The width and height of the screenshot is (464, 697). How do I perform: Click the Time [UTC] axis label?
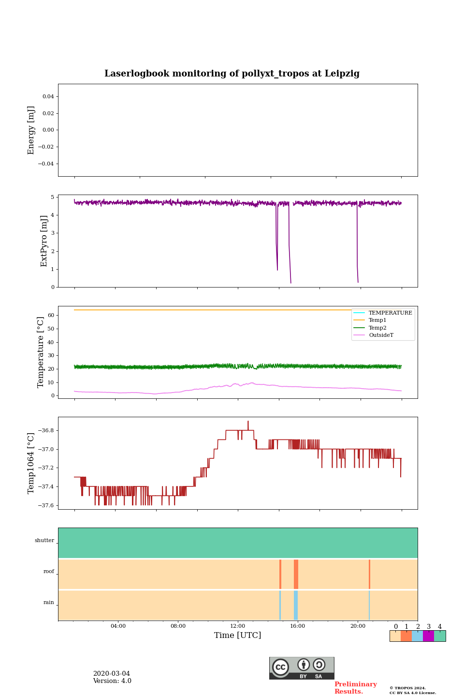point(238,636)
